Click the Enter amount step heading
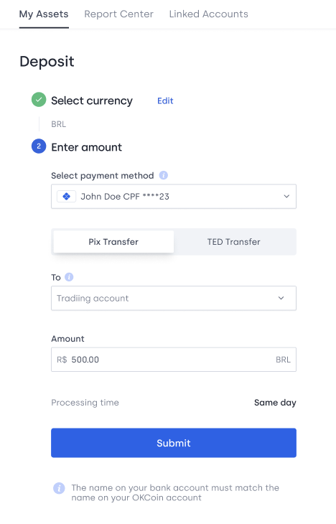Screen dimensions: 336x524 (87, 147)
